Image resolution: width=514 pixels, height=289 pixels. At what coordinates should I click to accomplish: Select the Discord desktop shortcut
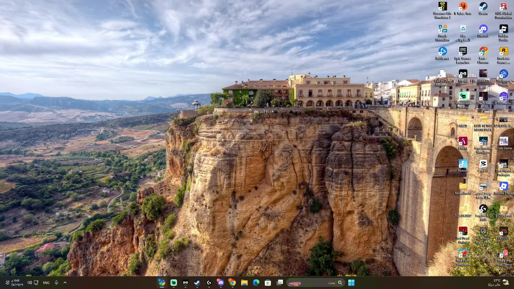pos(483,31)
